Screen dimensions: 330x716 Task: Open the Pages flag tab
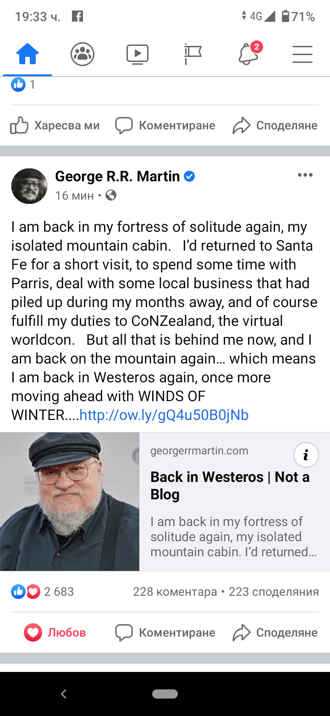(192, 54)
